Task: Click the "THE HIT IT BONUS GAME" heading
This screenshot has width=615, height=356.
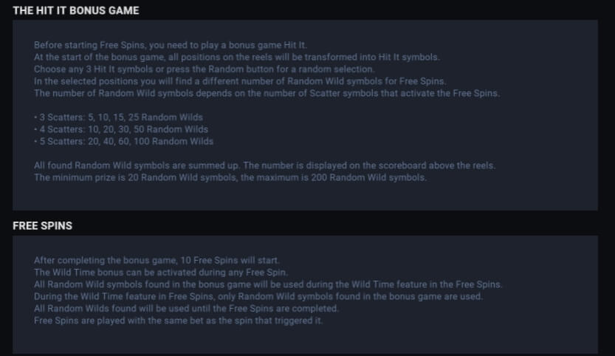Action: [x=75, y=11]
